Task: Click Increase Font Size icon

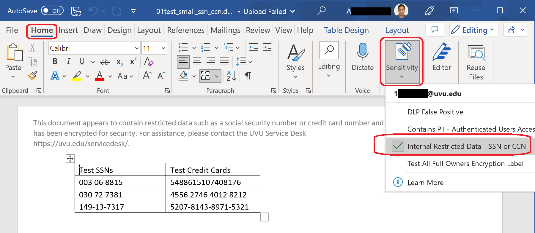Action: point(147,76)
